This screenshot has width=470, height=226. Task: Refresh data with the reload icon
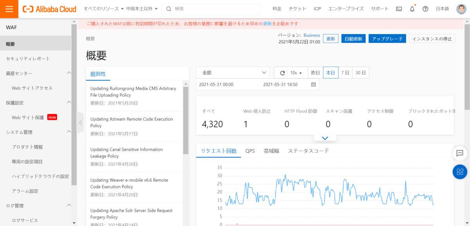(x=282, y=72)
